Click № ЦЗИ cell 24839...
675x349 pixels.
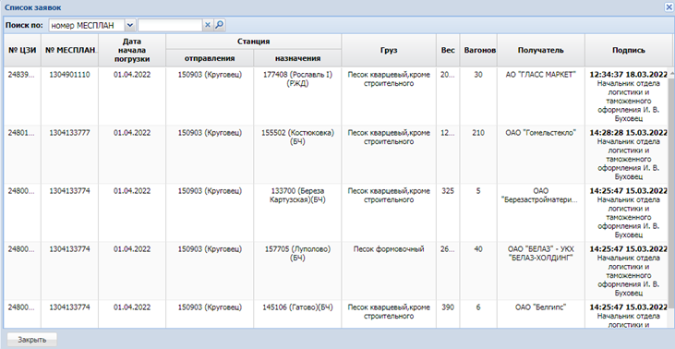22,75
